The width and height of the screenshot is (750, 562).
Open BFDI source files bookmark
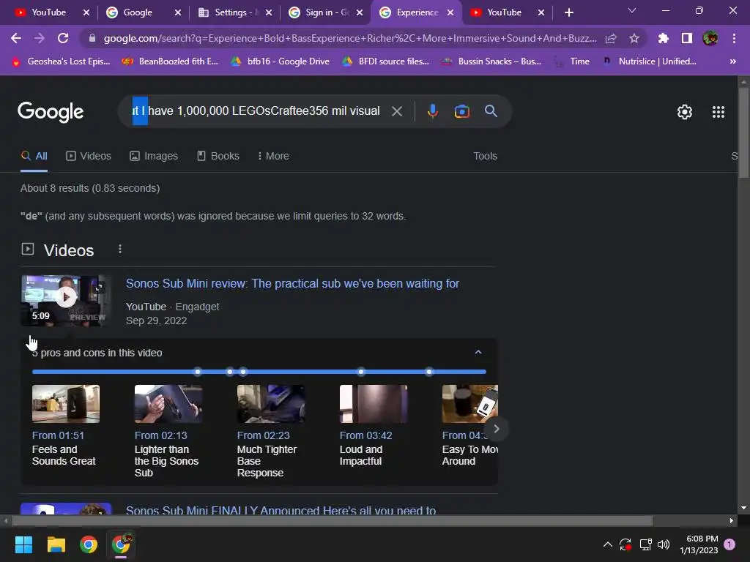pos(386,61)
